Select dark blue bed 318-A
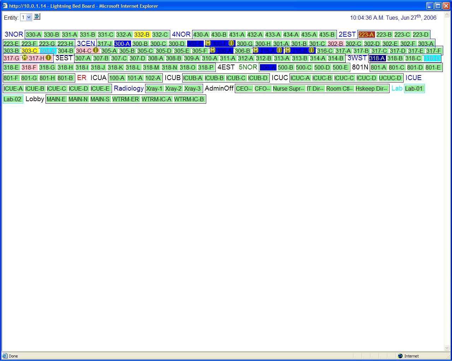 coord(377,58)
